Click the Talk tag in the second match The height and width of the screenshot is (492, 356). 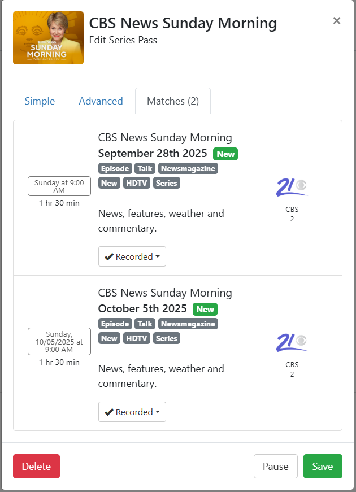click(x=145, y=324)
